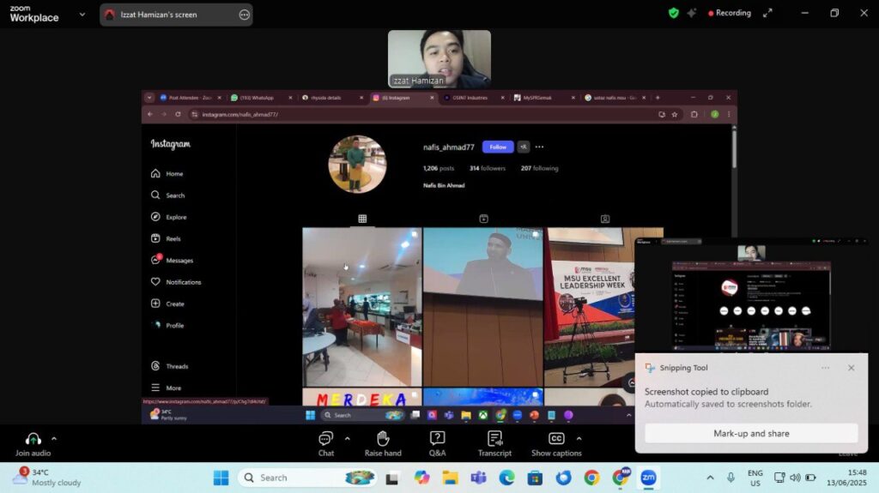Open Zoom Workplace dropdown chevron
Image resolution: width=879 pixels, height=493 pixels.
pos(82,15)
